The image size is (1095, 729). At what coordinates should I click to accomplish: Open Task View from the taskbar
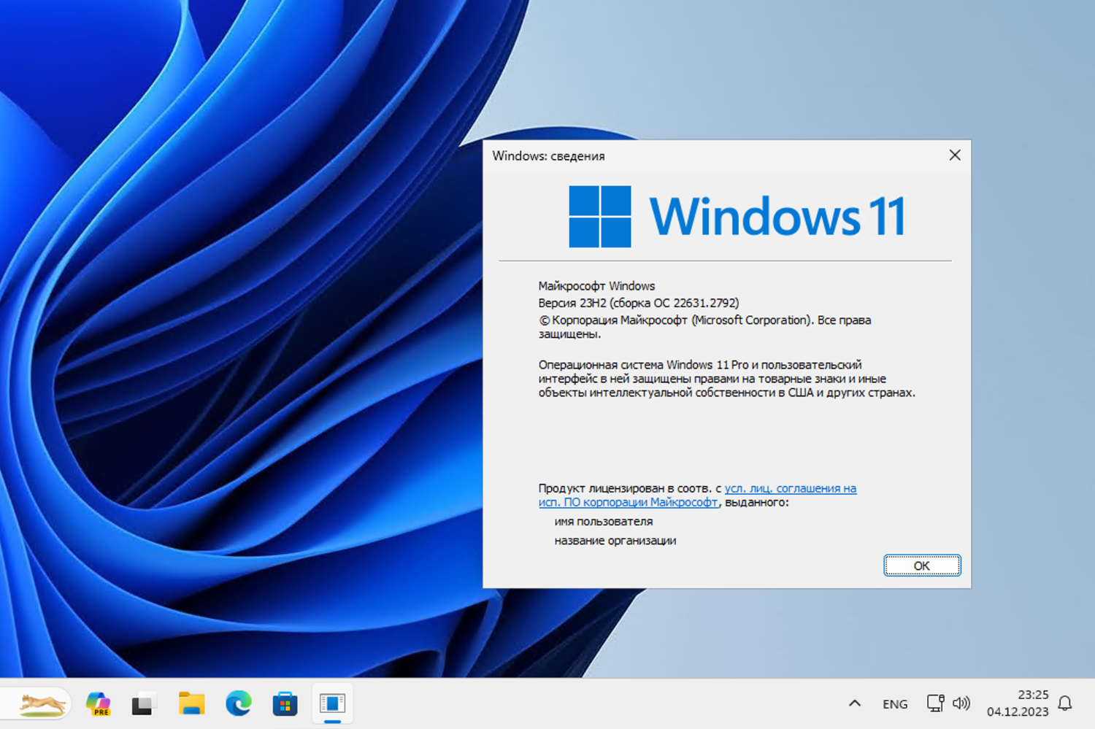click(x=144, y=703)
